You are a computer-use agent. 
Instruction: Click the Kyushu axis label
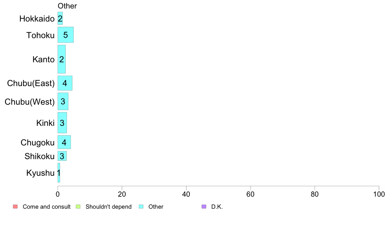[x=40, y=173]
